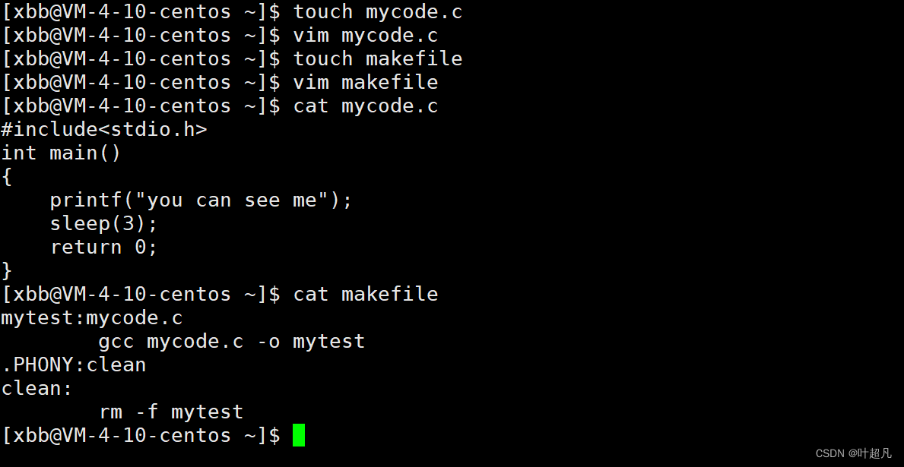Click the "touch mycode.c" command

coord(377,12)
